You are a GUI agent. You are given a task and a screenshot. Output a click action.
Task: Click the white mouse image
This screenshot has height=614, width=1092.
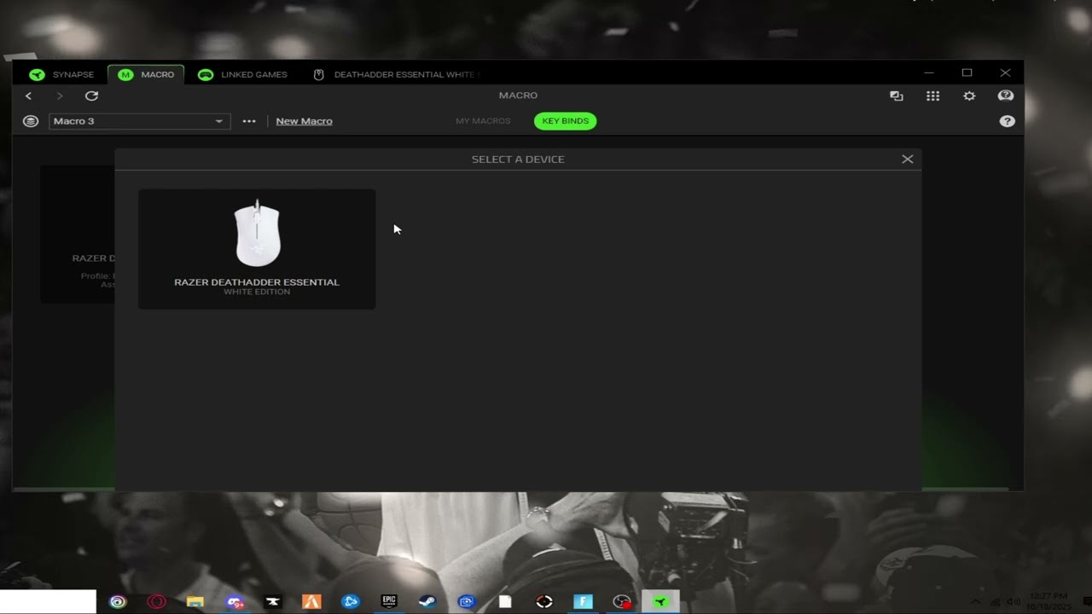pos(257,233)
